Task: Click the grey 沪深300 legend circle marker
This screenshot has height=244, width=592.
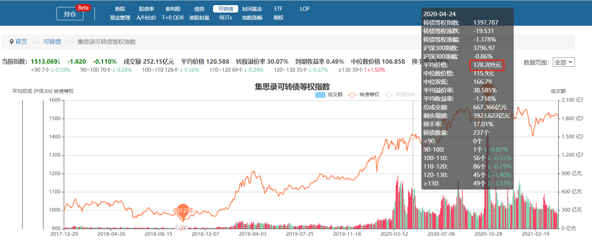Action: [389, 95]
